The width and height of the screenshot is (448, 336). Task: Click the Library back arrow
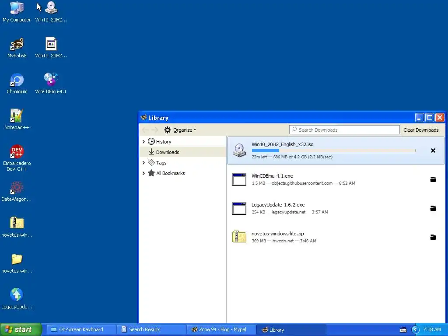145,130
